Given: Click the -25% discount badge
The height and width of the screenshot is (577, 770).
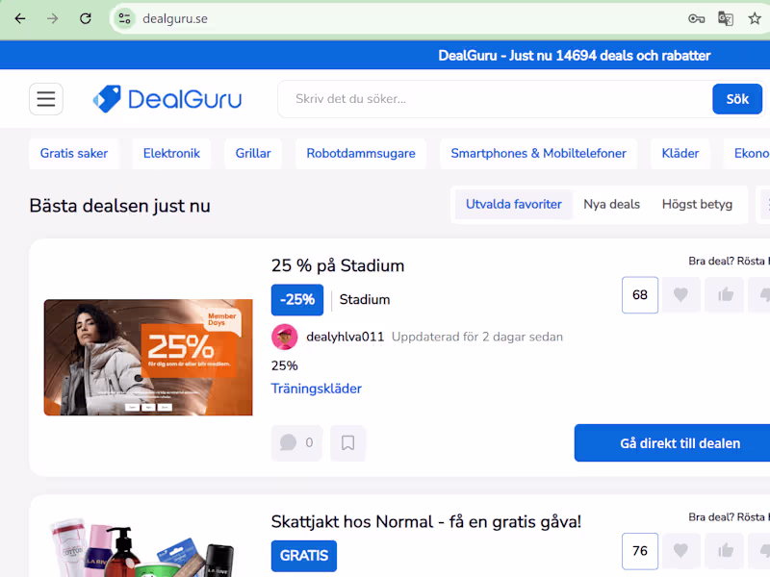Looking at the screenshot, I should click(297, 300).
